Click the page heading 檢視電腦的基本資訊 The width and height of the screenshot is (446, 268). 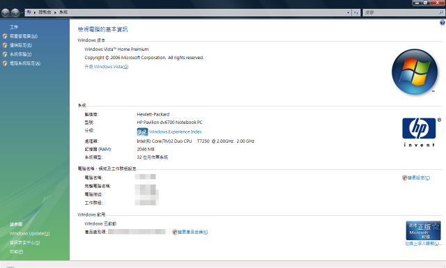[102, 29]
